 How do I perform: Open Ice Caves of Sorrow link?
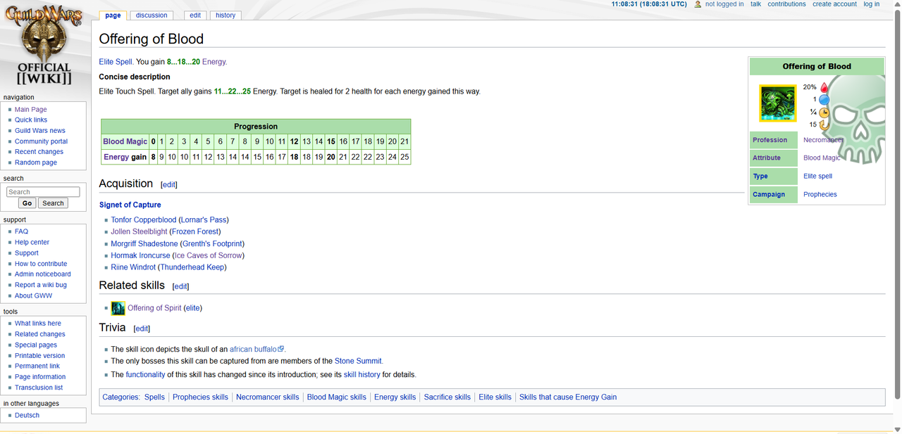click(208, 255)
